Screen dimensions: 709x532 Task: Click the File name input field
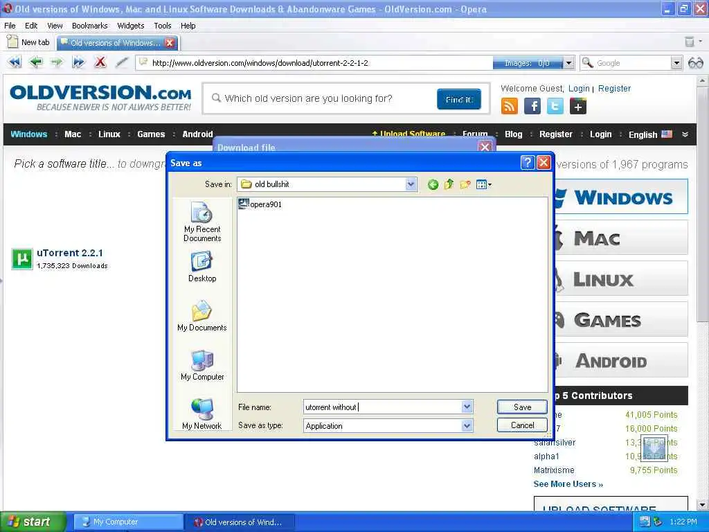(382, 407)
